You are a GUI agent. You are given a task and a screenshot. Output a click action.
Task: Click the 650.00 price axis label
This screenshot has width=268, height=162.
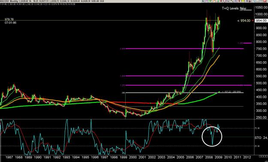[262, 63]
